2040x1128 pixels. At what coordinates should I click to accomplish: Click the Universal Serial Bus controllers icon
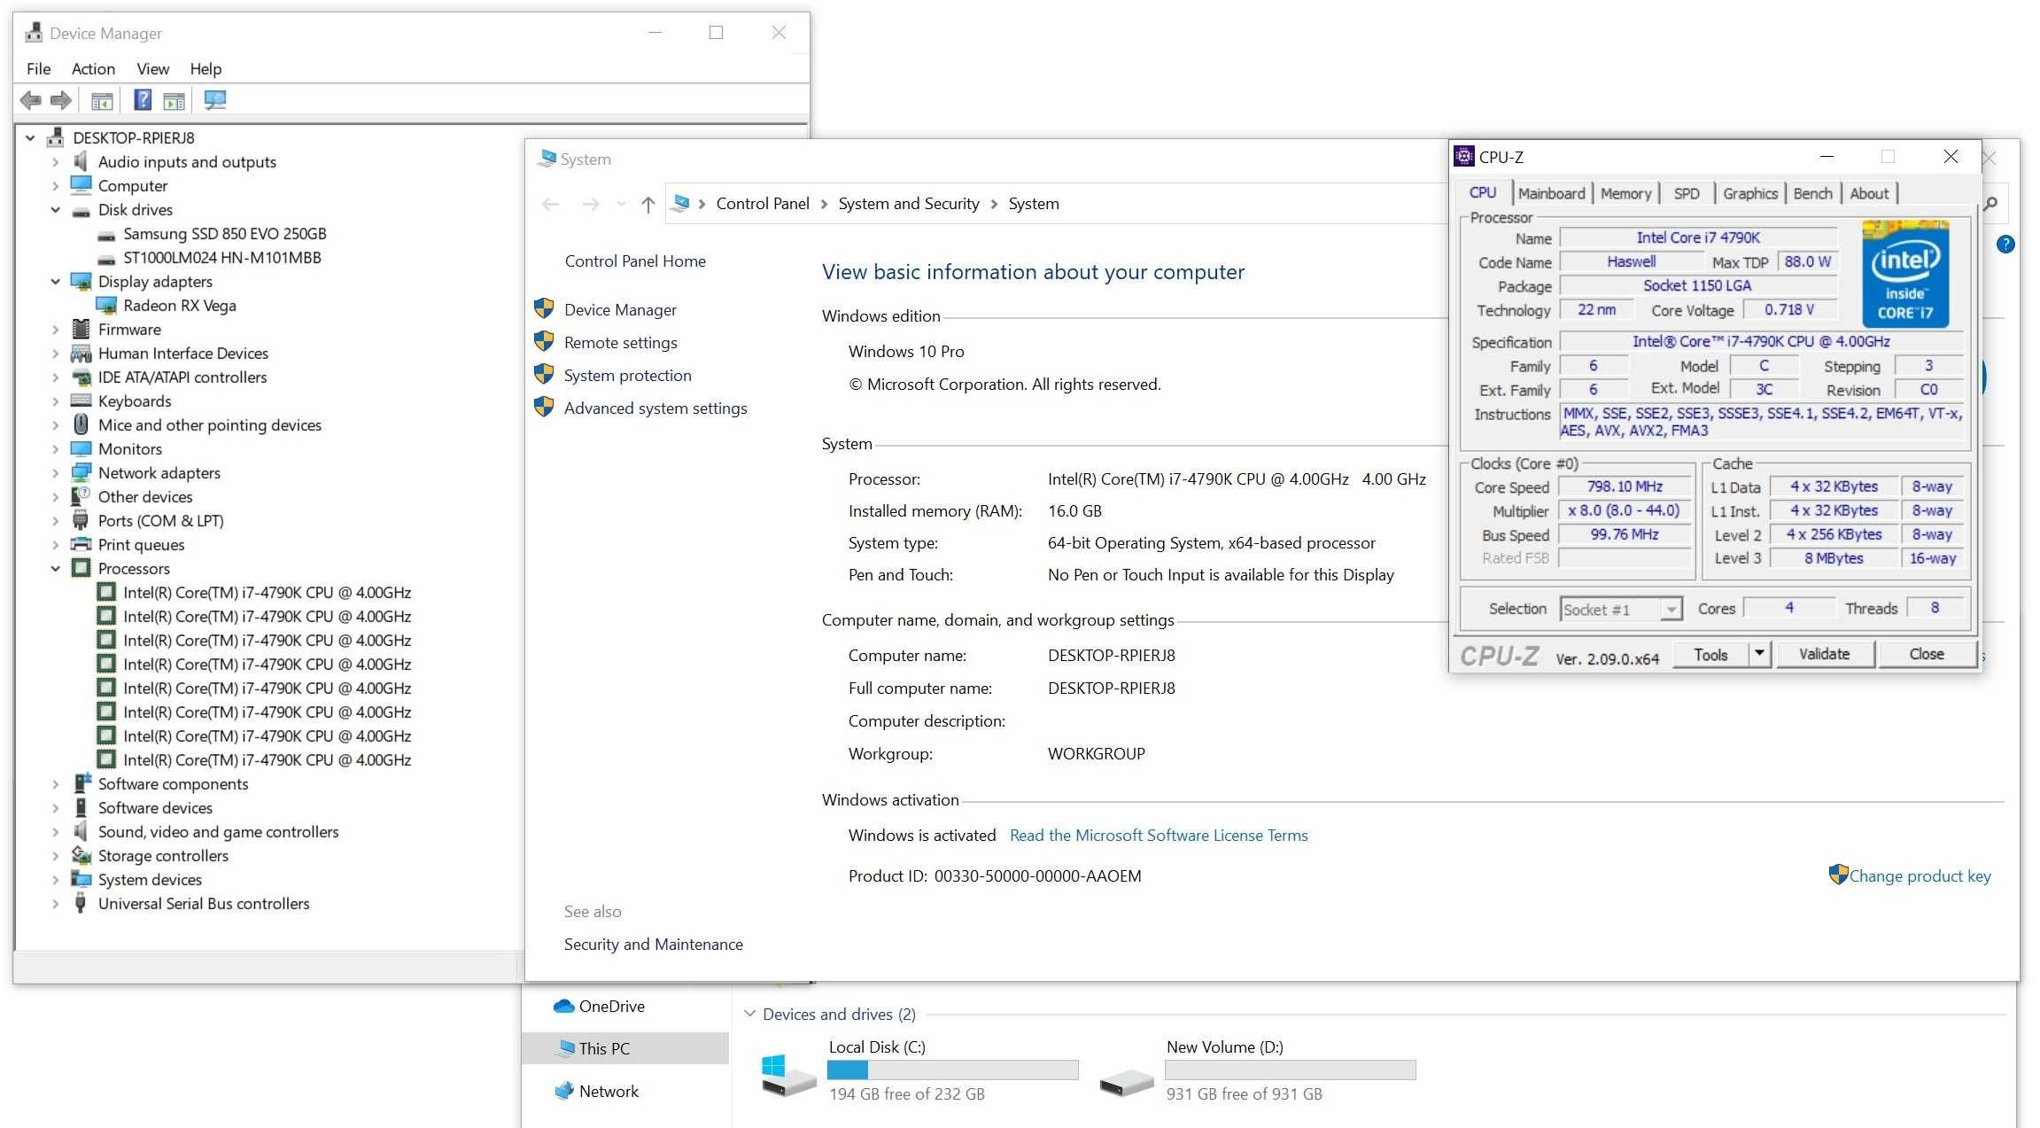click(81, 903)
